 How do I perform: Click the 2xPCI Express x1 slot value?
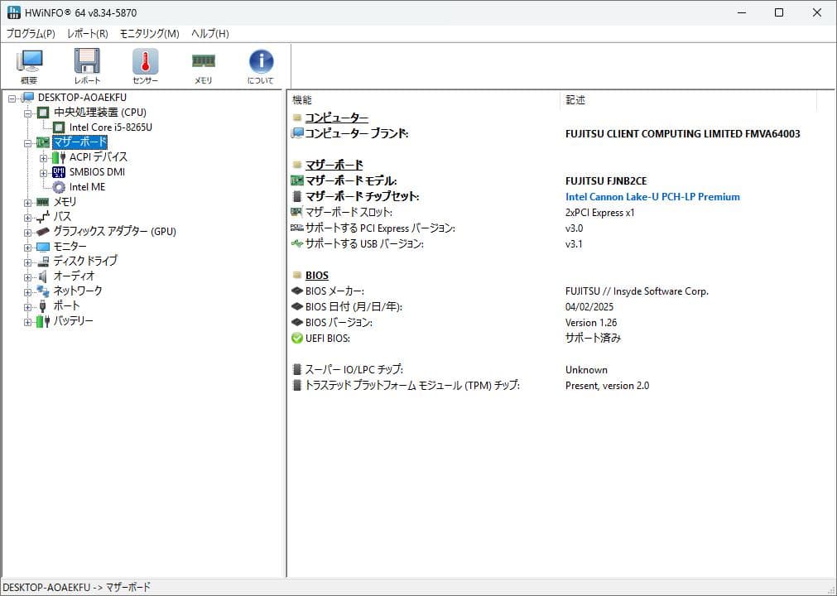point(600,213)
